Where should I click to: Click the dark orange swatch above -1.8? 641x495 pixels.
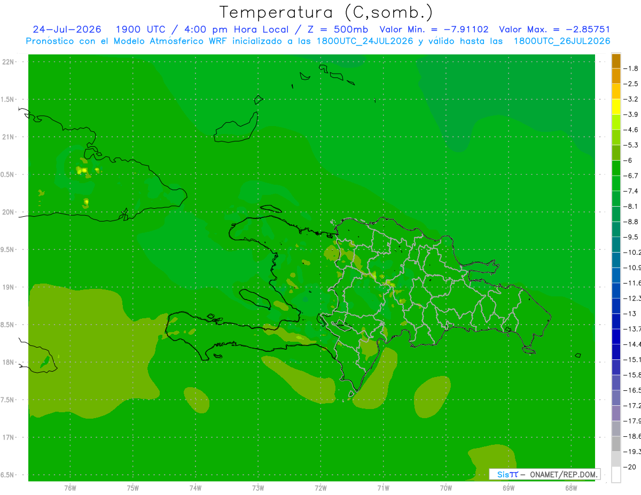pos(616,61)
